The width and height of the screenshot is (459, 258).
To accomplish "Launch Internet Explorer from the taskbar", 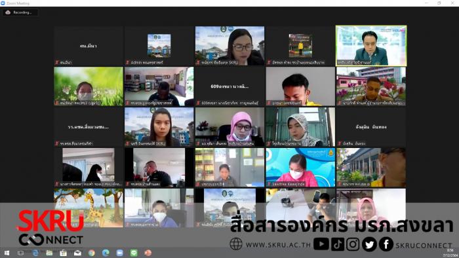I will 35,253.
